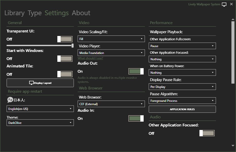
Task: Expand the Video Player dropdown
Action: (x=111, y=53)
